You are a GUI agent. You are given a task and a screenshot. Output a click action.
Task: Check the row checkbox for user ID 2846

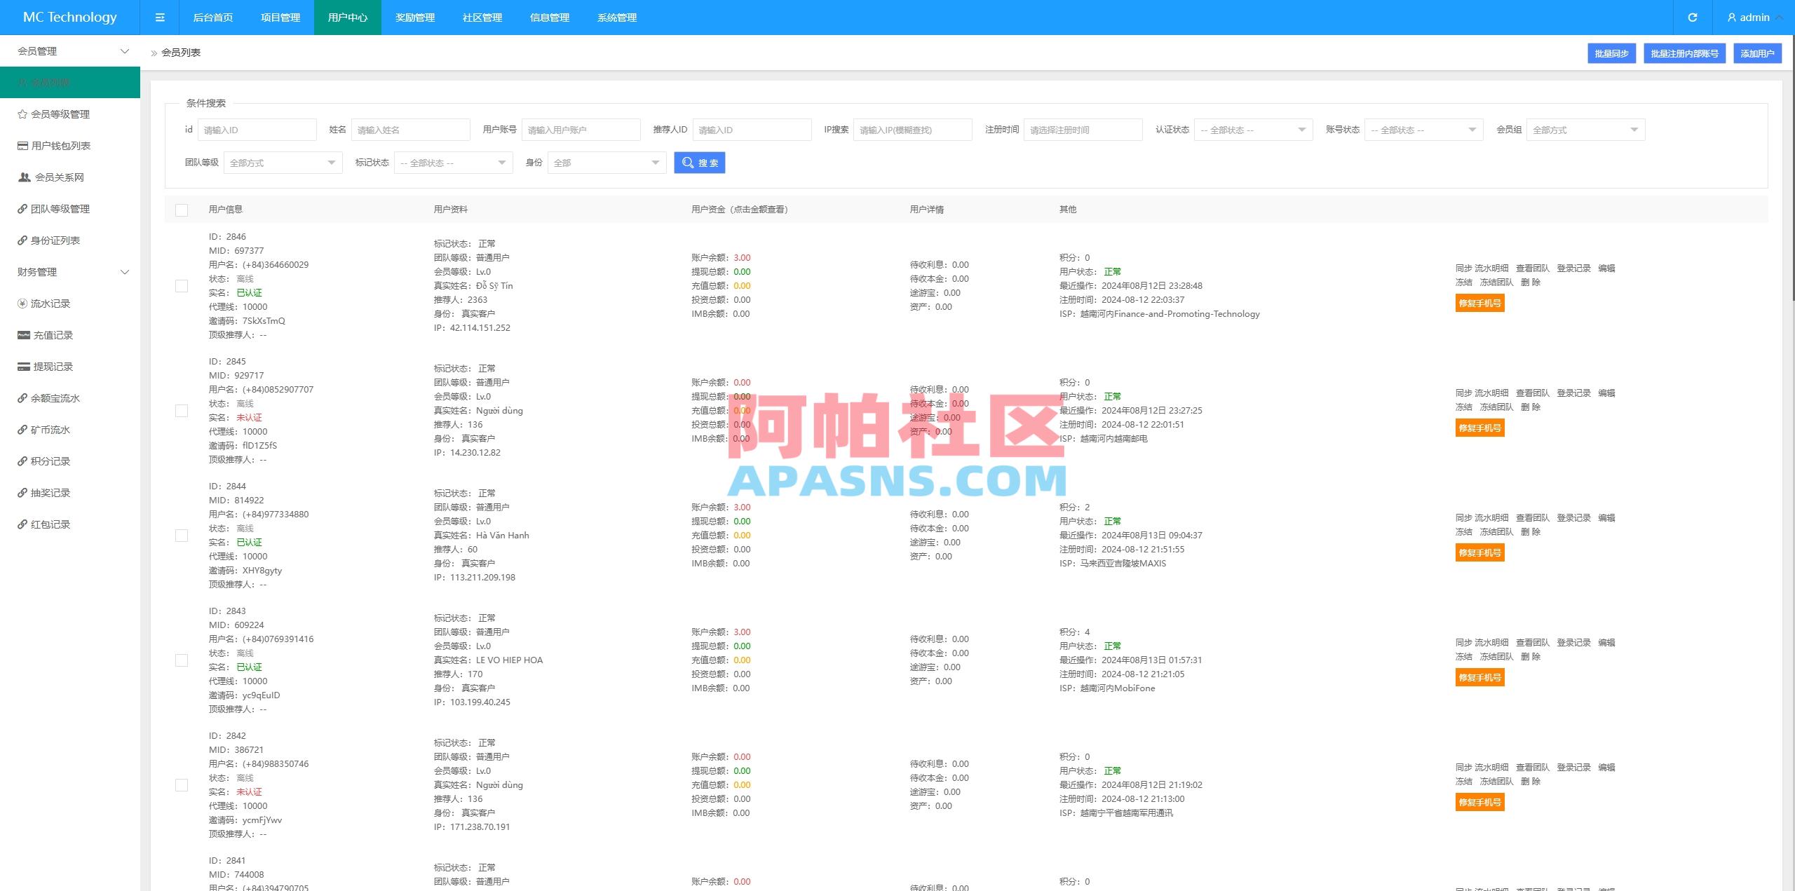(x=182, y=286)
